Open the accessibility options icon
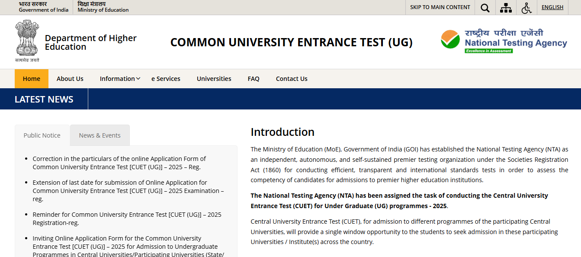Image resolution: width=581 pixels, height=257 pixels. pos(526,7)
